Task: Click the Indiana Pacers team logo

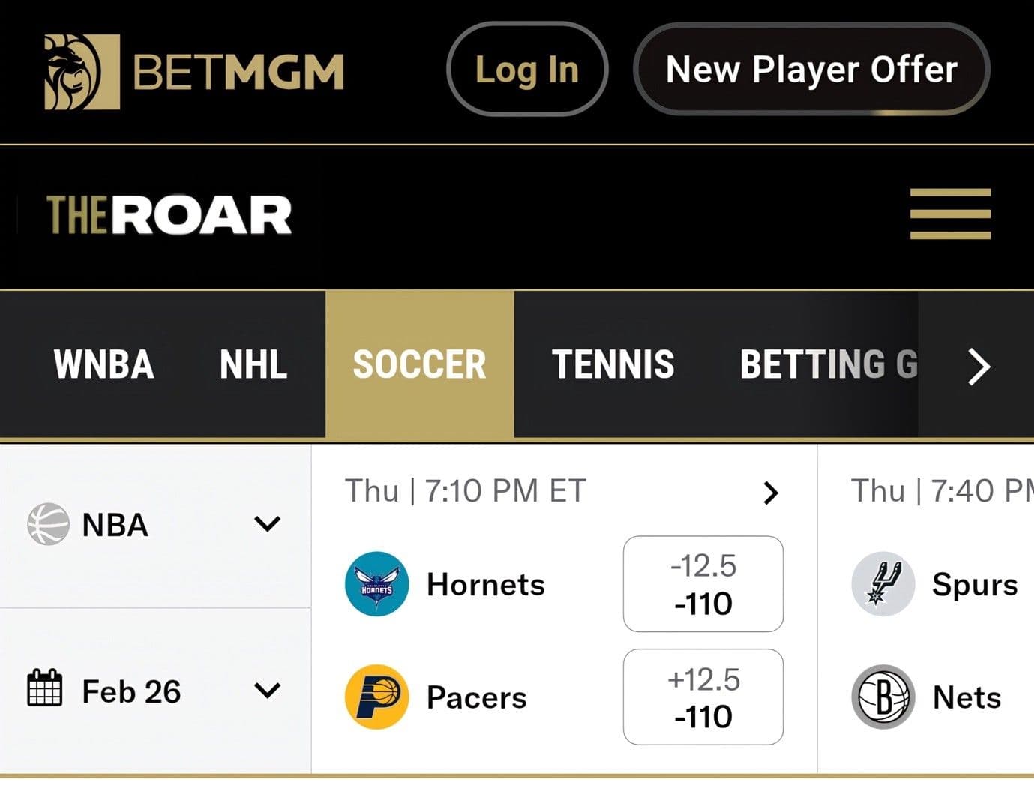Action: coord(376,697)
